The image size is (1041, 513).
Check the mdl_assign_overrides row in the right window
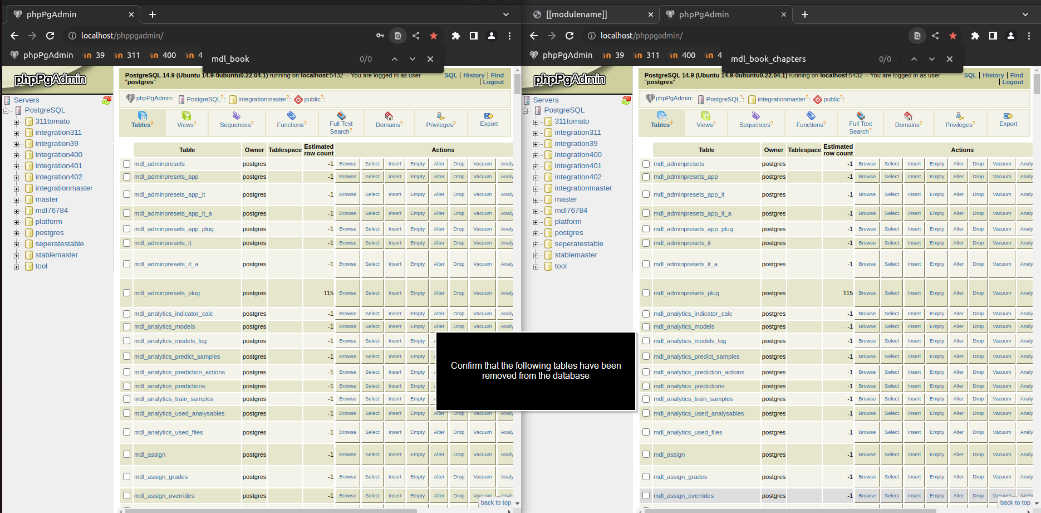pos(646,496)
